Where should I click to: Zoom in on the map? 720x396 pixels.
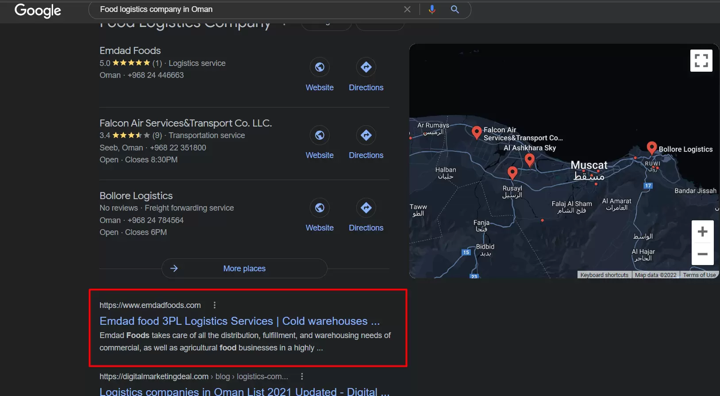point(702,231)
